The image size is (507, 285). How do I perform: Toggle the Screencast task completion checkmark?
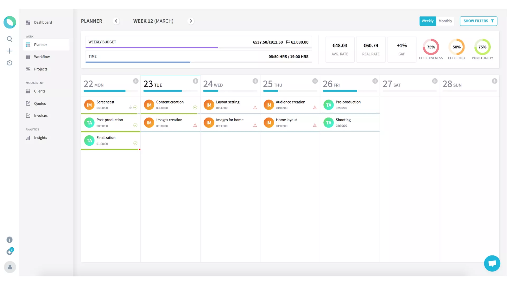point(135,107)
